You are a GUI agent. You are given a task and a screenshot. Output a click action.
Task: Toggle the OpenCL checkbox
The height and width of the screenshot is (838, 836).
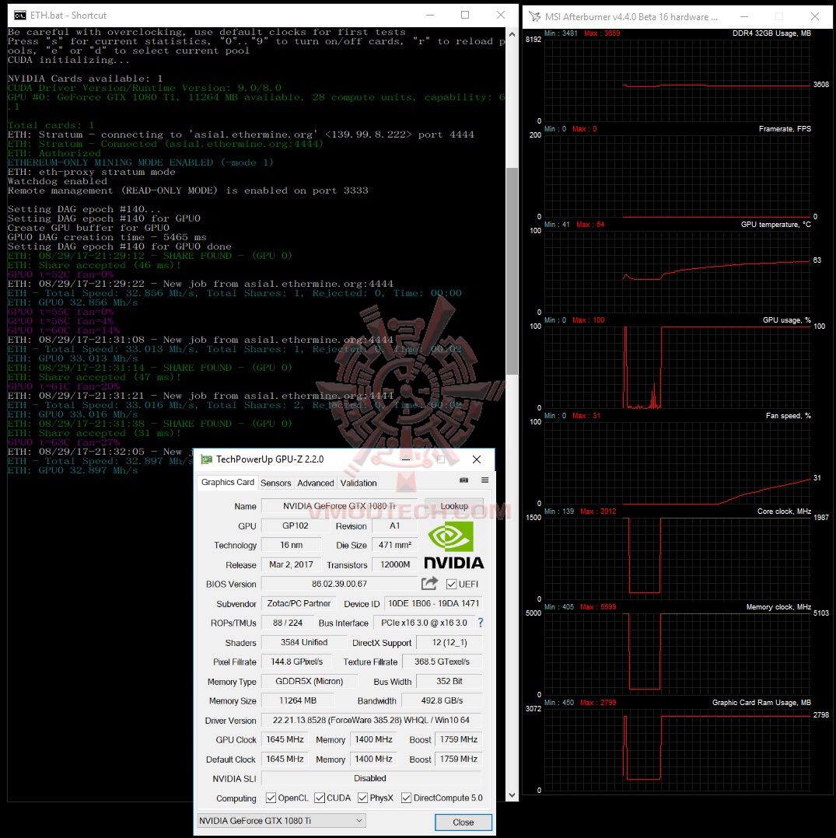[x=271, y=798]
